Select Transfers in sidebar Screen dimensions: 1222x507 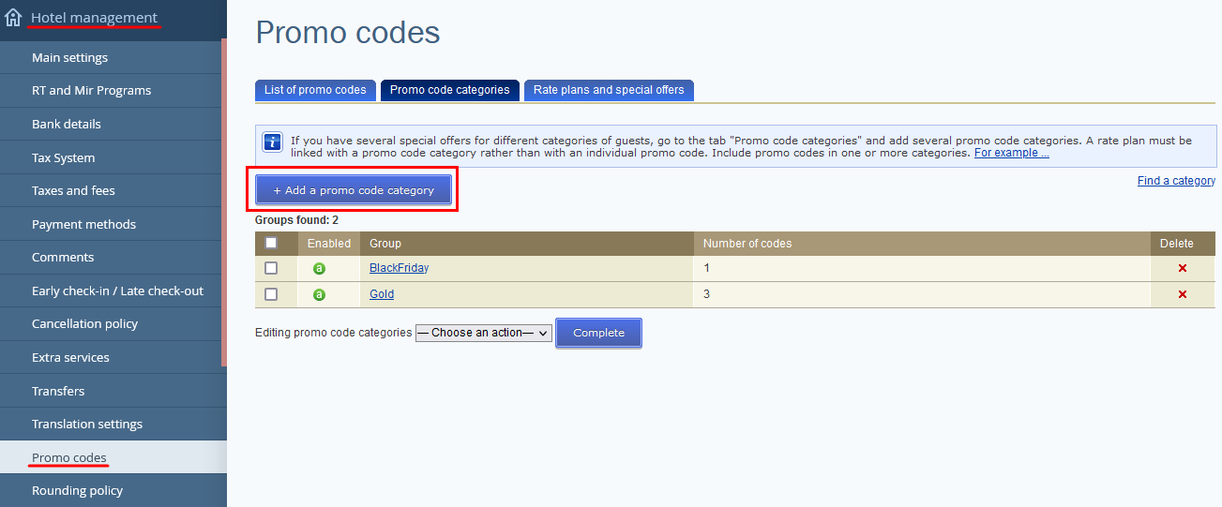113,391
